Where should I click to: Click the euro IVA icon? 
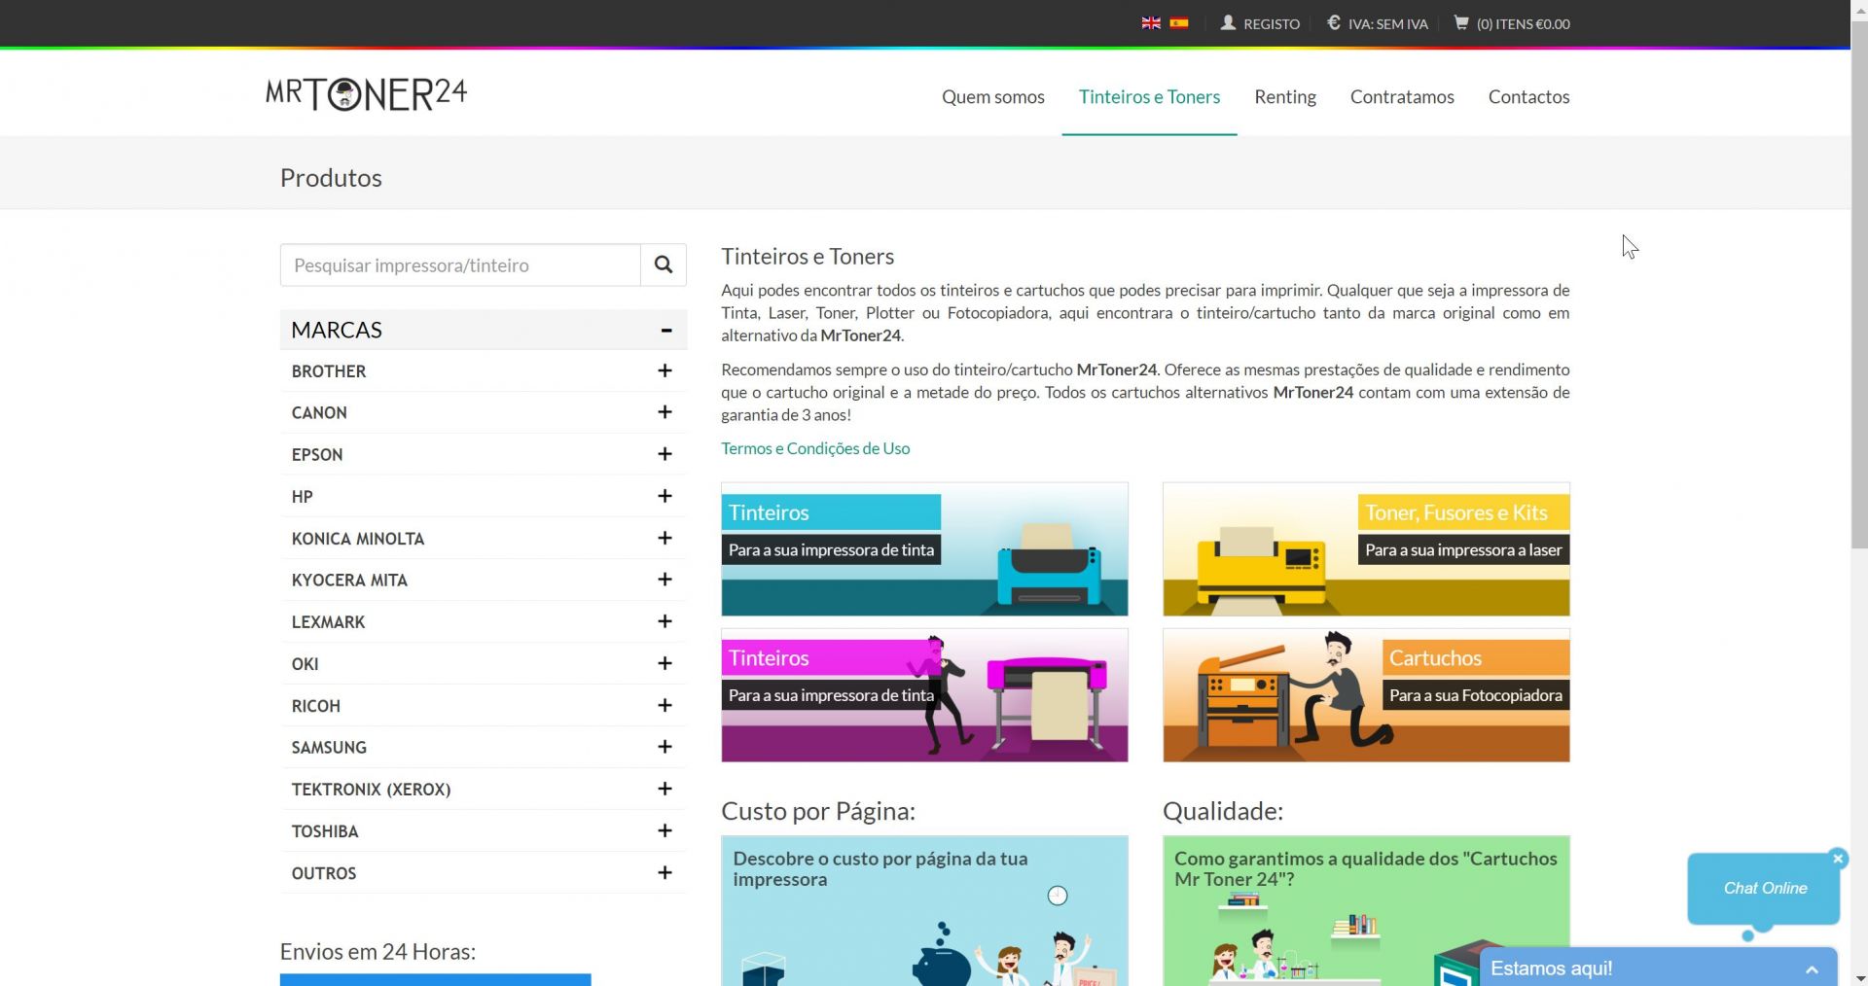1334,22
